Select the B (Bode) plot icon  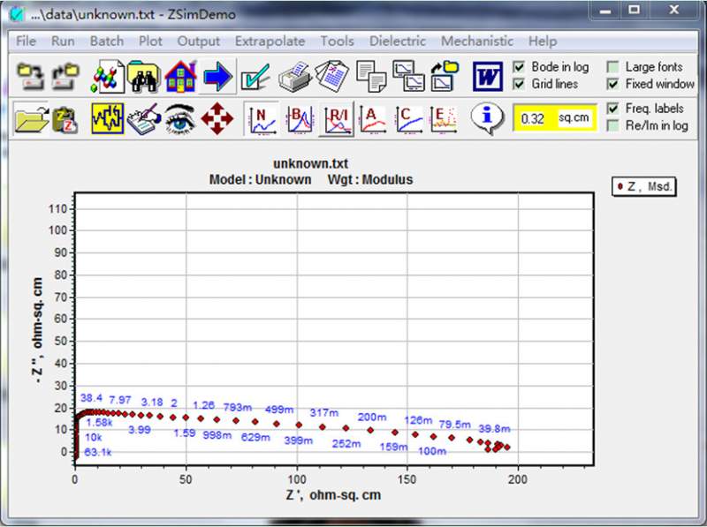(299, 119)
